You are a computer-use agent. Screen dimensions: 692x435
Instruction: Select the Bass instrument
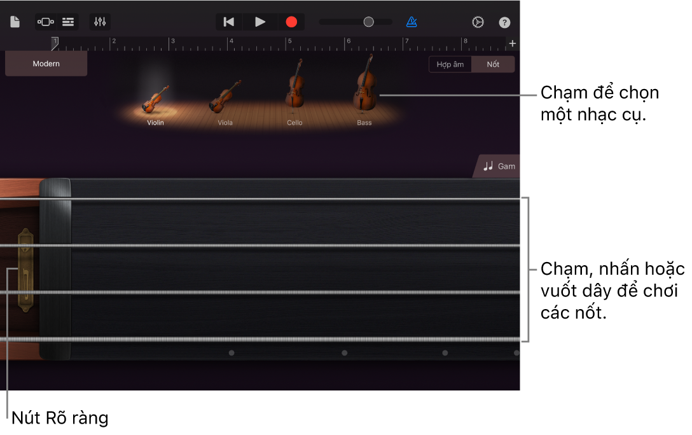click(364, 90)
